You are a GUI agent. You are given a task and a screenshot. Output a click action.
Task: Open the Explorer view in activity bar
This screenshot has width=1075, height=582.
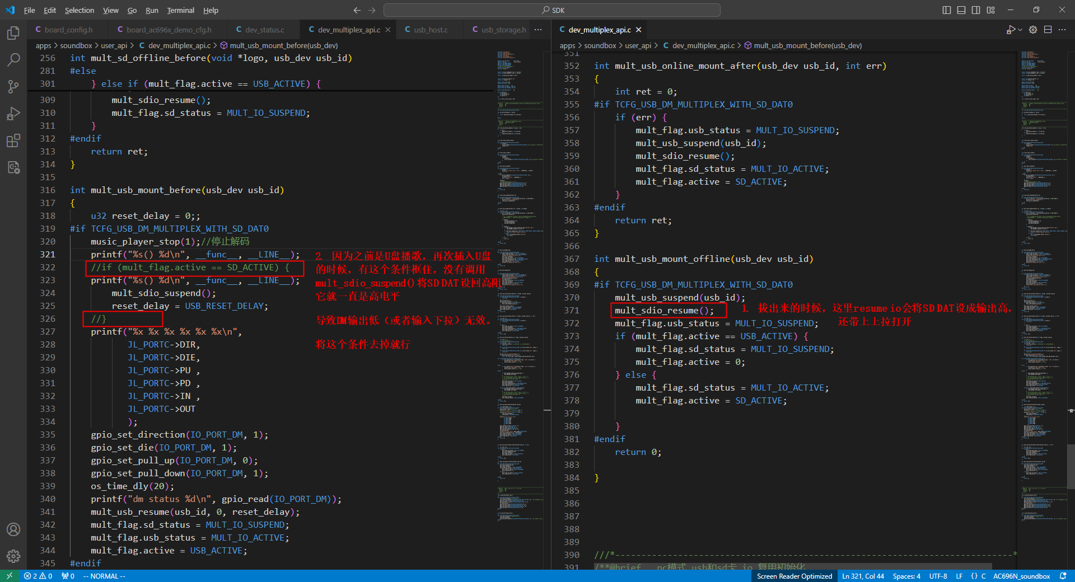tap(13, 33)
